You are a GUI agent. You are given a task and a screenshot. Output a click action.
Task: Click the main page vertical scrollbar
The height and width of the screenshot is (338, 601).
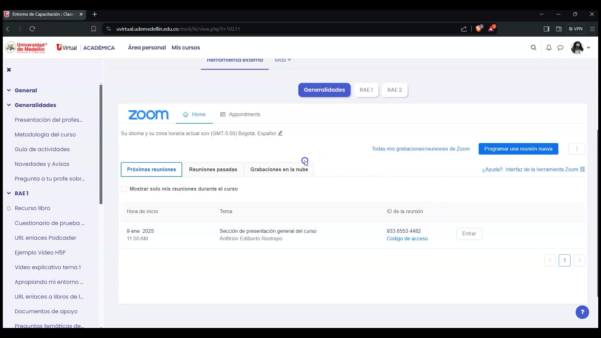tap(598, 213)
